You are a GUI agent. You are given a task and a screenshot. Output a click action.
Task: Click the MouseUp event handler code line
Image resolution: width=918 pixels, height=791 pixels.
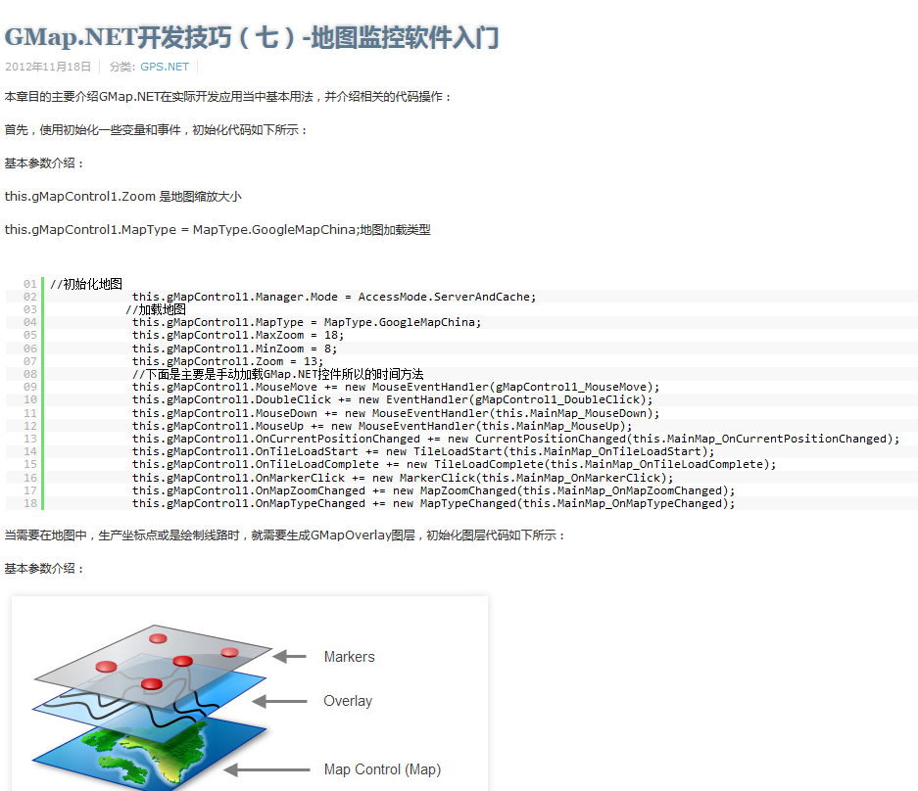382,426
